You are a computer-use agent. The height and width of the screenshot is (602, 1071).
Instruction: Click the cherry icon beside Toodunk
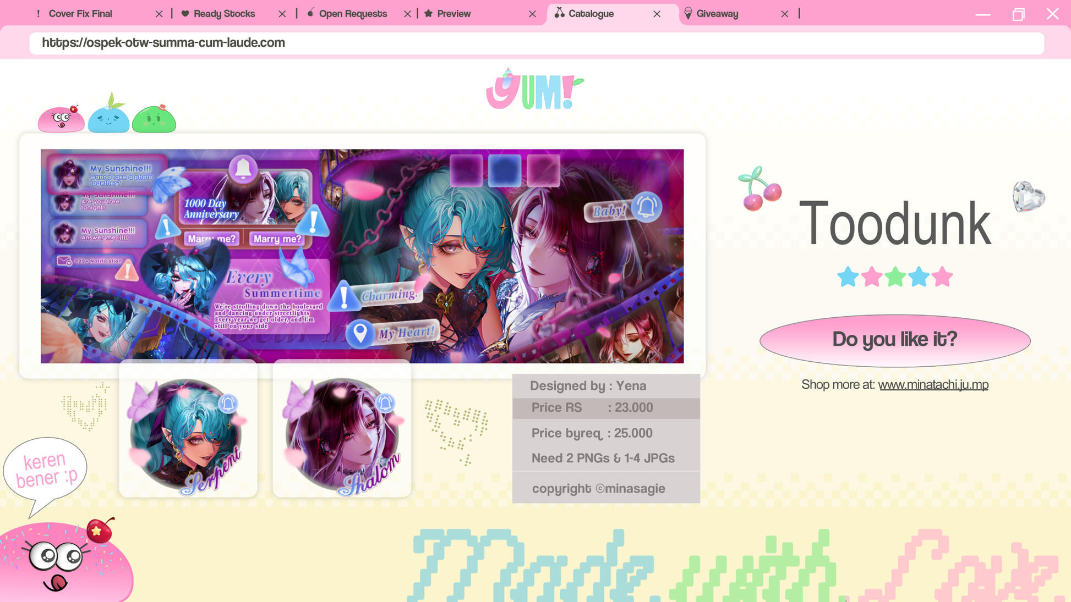pos(759,189)
